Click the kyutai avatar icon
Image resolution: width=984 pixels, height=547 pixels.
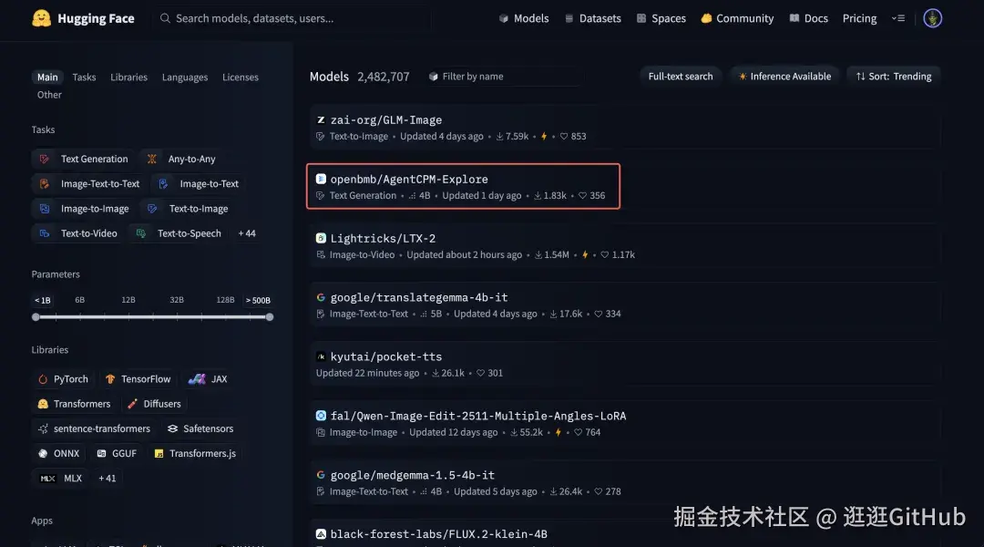coord(321,356)
